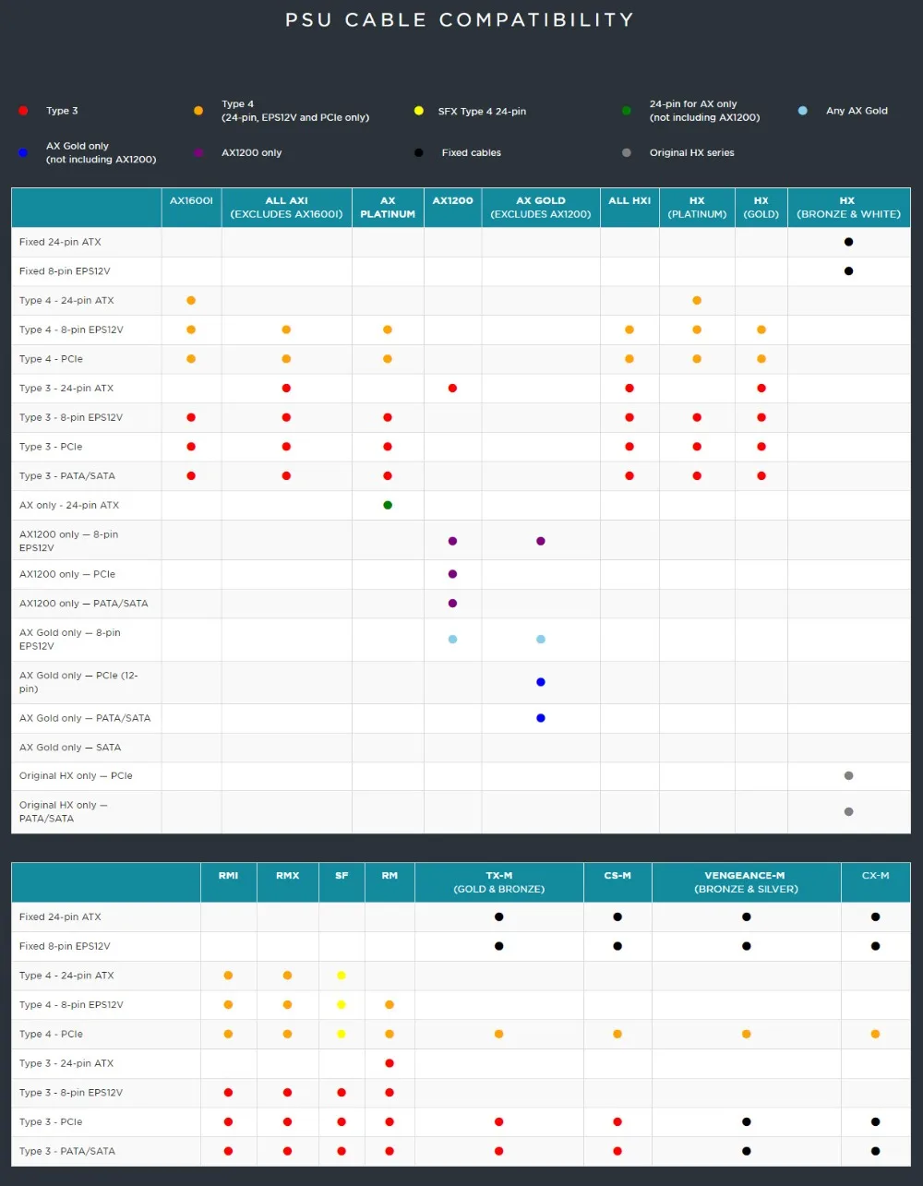Screen dimensions: 923x1186
Task: Click the black dot in CX-M Fixed 24-pin ATX cell
Action: 875,917
